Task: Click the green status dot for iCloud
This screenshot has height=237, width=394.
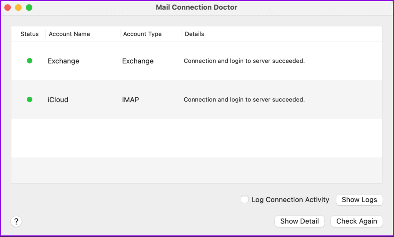Action: [x=30, y=99]
